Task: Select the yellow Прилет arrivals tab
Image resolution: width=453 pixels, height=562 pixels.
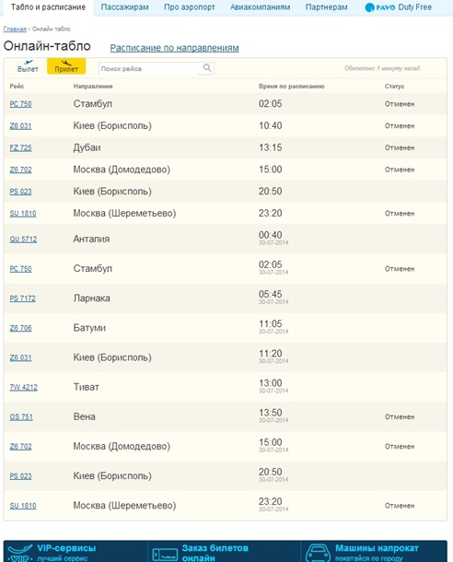Action: coord(66,66)
